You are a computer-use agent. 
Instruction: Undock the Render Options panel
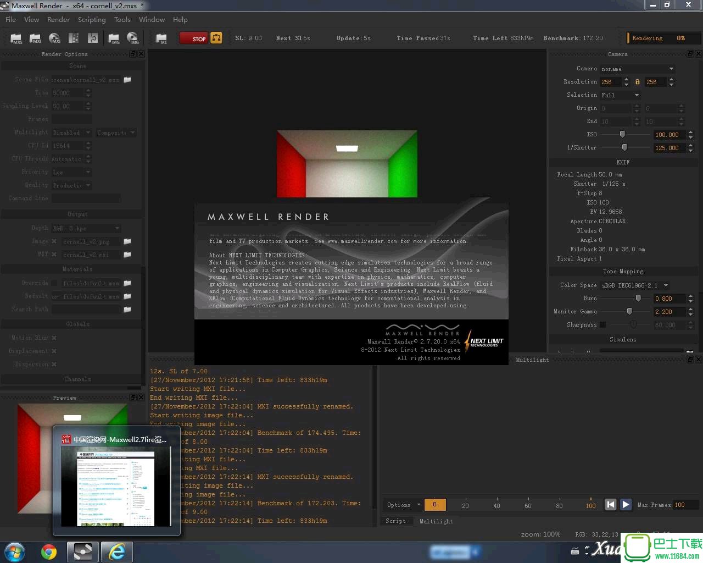click(133, 54)
